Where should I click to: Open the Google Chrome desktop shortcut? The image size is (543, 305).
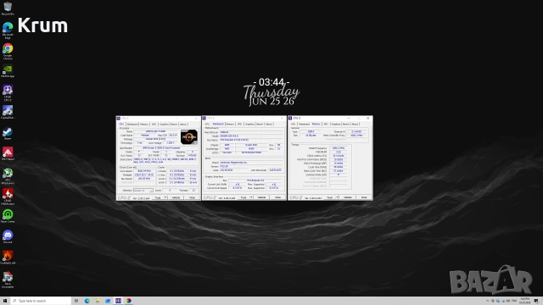pos(8,51)
